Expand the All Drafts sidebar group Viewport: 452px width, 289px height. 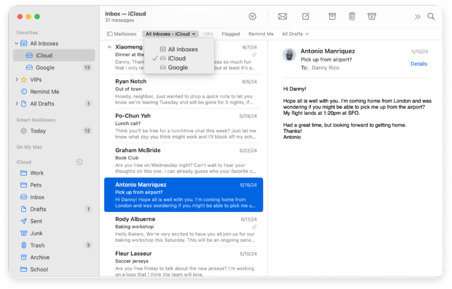(x=17, y=103)
